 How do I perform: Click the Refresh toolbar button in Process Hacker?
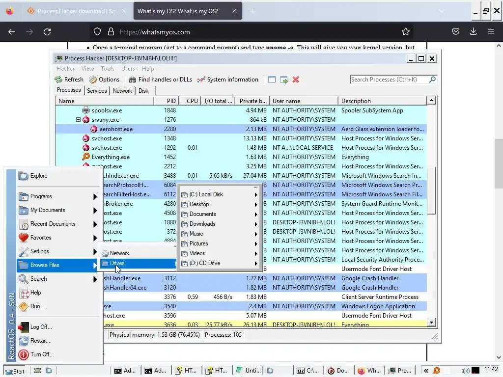coord(69,80)
